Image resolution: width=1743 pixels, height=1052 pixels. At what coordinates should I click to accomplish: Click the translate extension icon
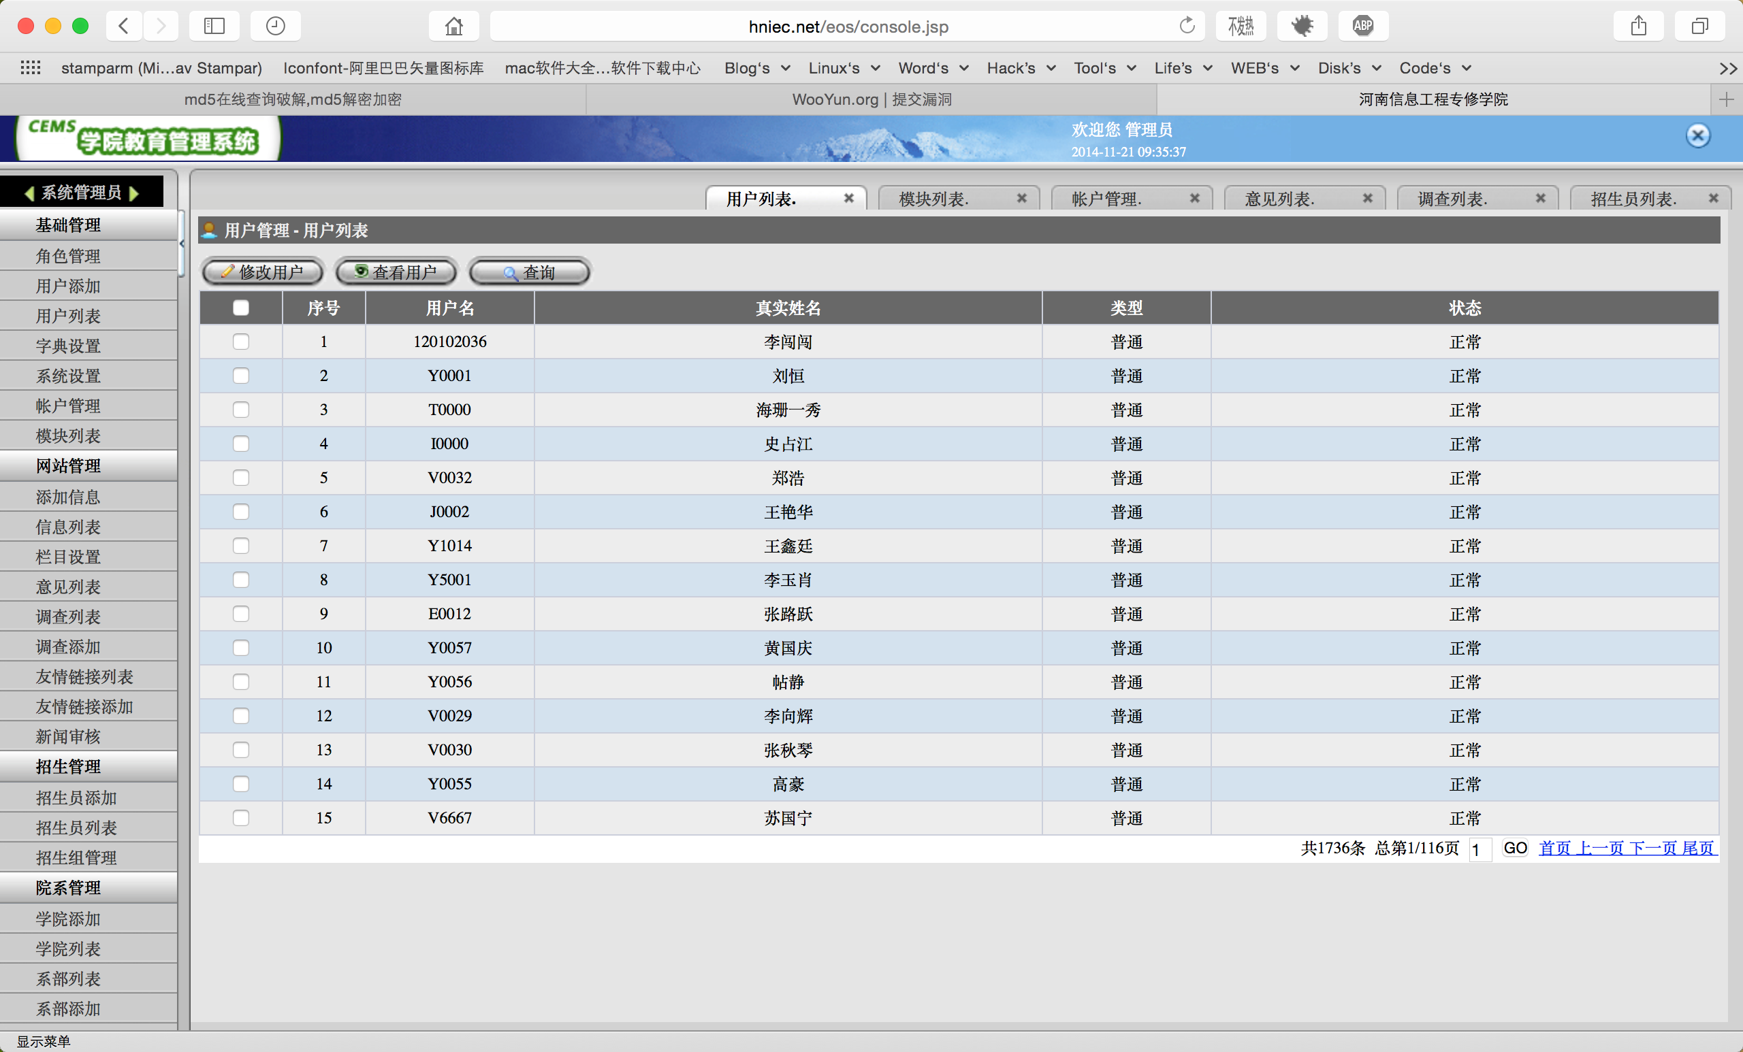coord(1241,26)
